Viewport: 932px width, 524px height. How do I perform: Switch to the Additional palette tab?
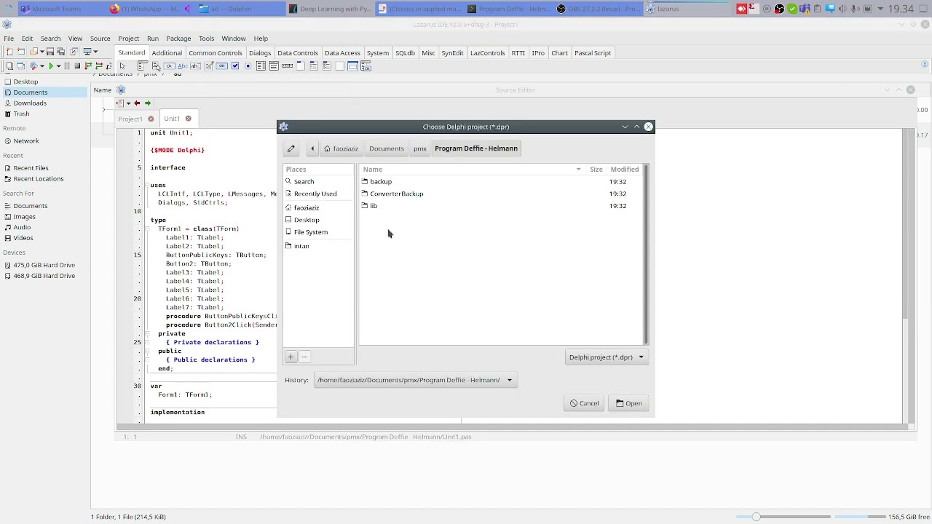pos(167,52)
